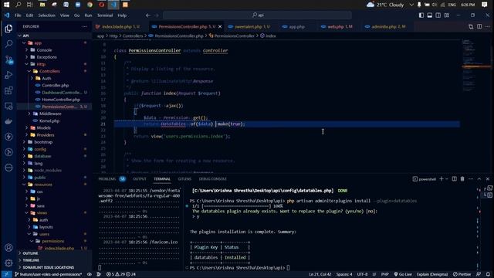Expand the Middleware folder
Viewport: 494px width, 278px height.
click(50, 114)
